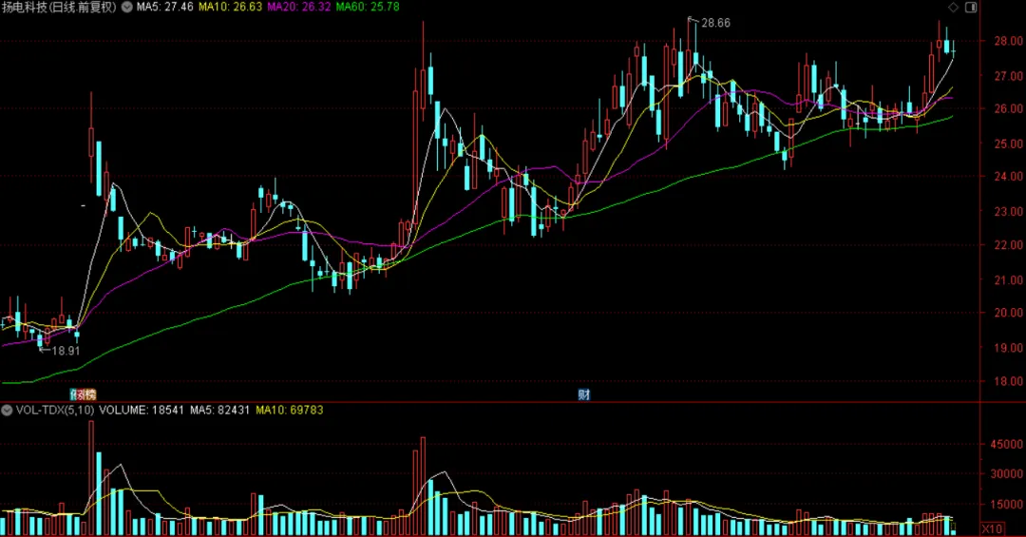The height and width of the screenshot is (537, 1026).
Task: Click the X10 volume scale label
Action: point(993,528)
